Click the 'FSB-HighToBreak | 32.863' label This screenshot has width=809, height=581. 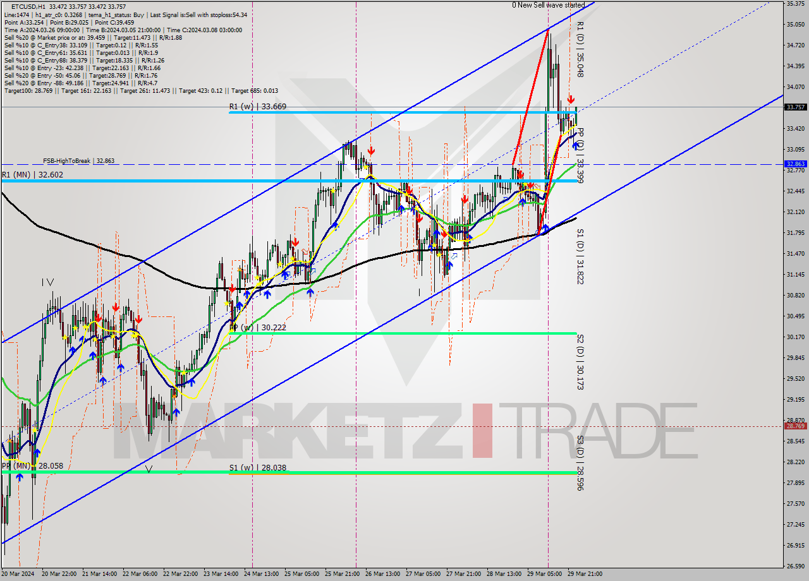pyautogui.click(x=79, y=161)
